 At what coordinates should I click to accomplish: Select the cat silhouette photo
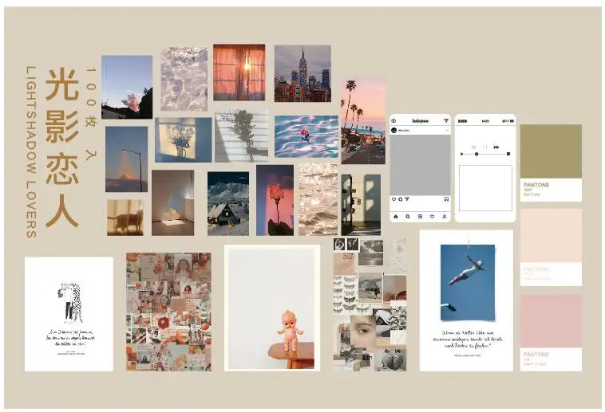click(125, 218)
